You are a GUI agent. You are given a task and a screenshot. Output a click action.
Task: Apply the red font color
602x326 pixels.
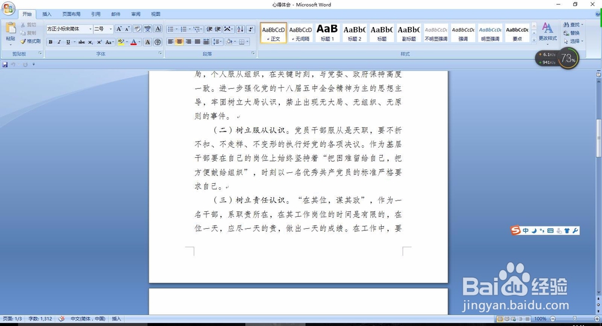pyautogui.click(x=134, y=42)
